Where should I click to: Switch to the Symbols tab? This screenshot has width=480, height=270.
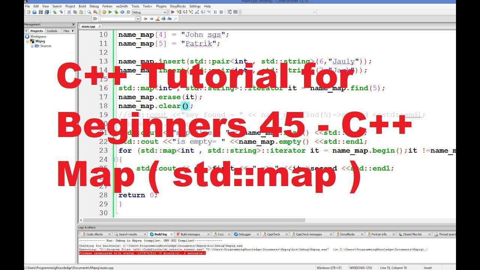coord(52,31)
